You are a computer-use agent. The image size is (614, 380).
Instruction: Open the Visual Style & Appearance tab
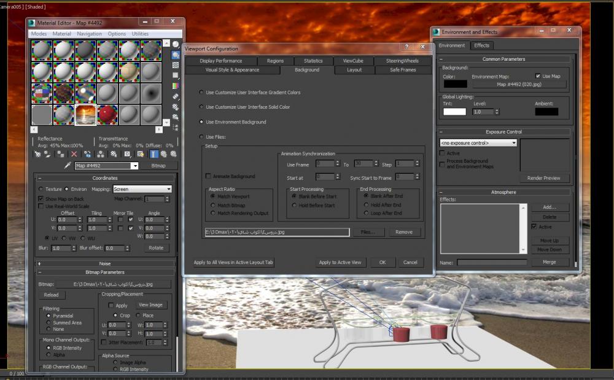click(x=232, y=70)
